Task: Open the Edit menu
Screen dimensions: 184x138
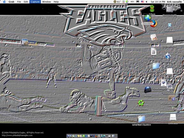Action: pos(26,2)
